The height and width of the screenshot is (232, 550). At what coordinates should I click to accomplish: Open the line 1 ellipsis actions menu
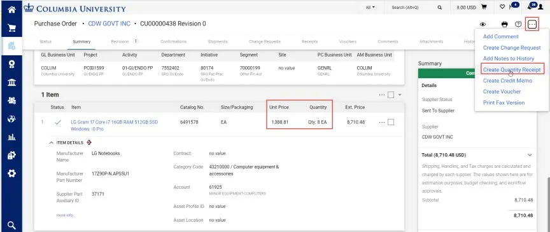pyautogui.click(x=382, y=122)
